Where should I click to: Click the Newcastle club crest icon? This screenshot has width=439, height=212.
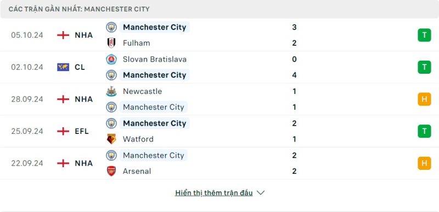(111, 91)
